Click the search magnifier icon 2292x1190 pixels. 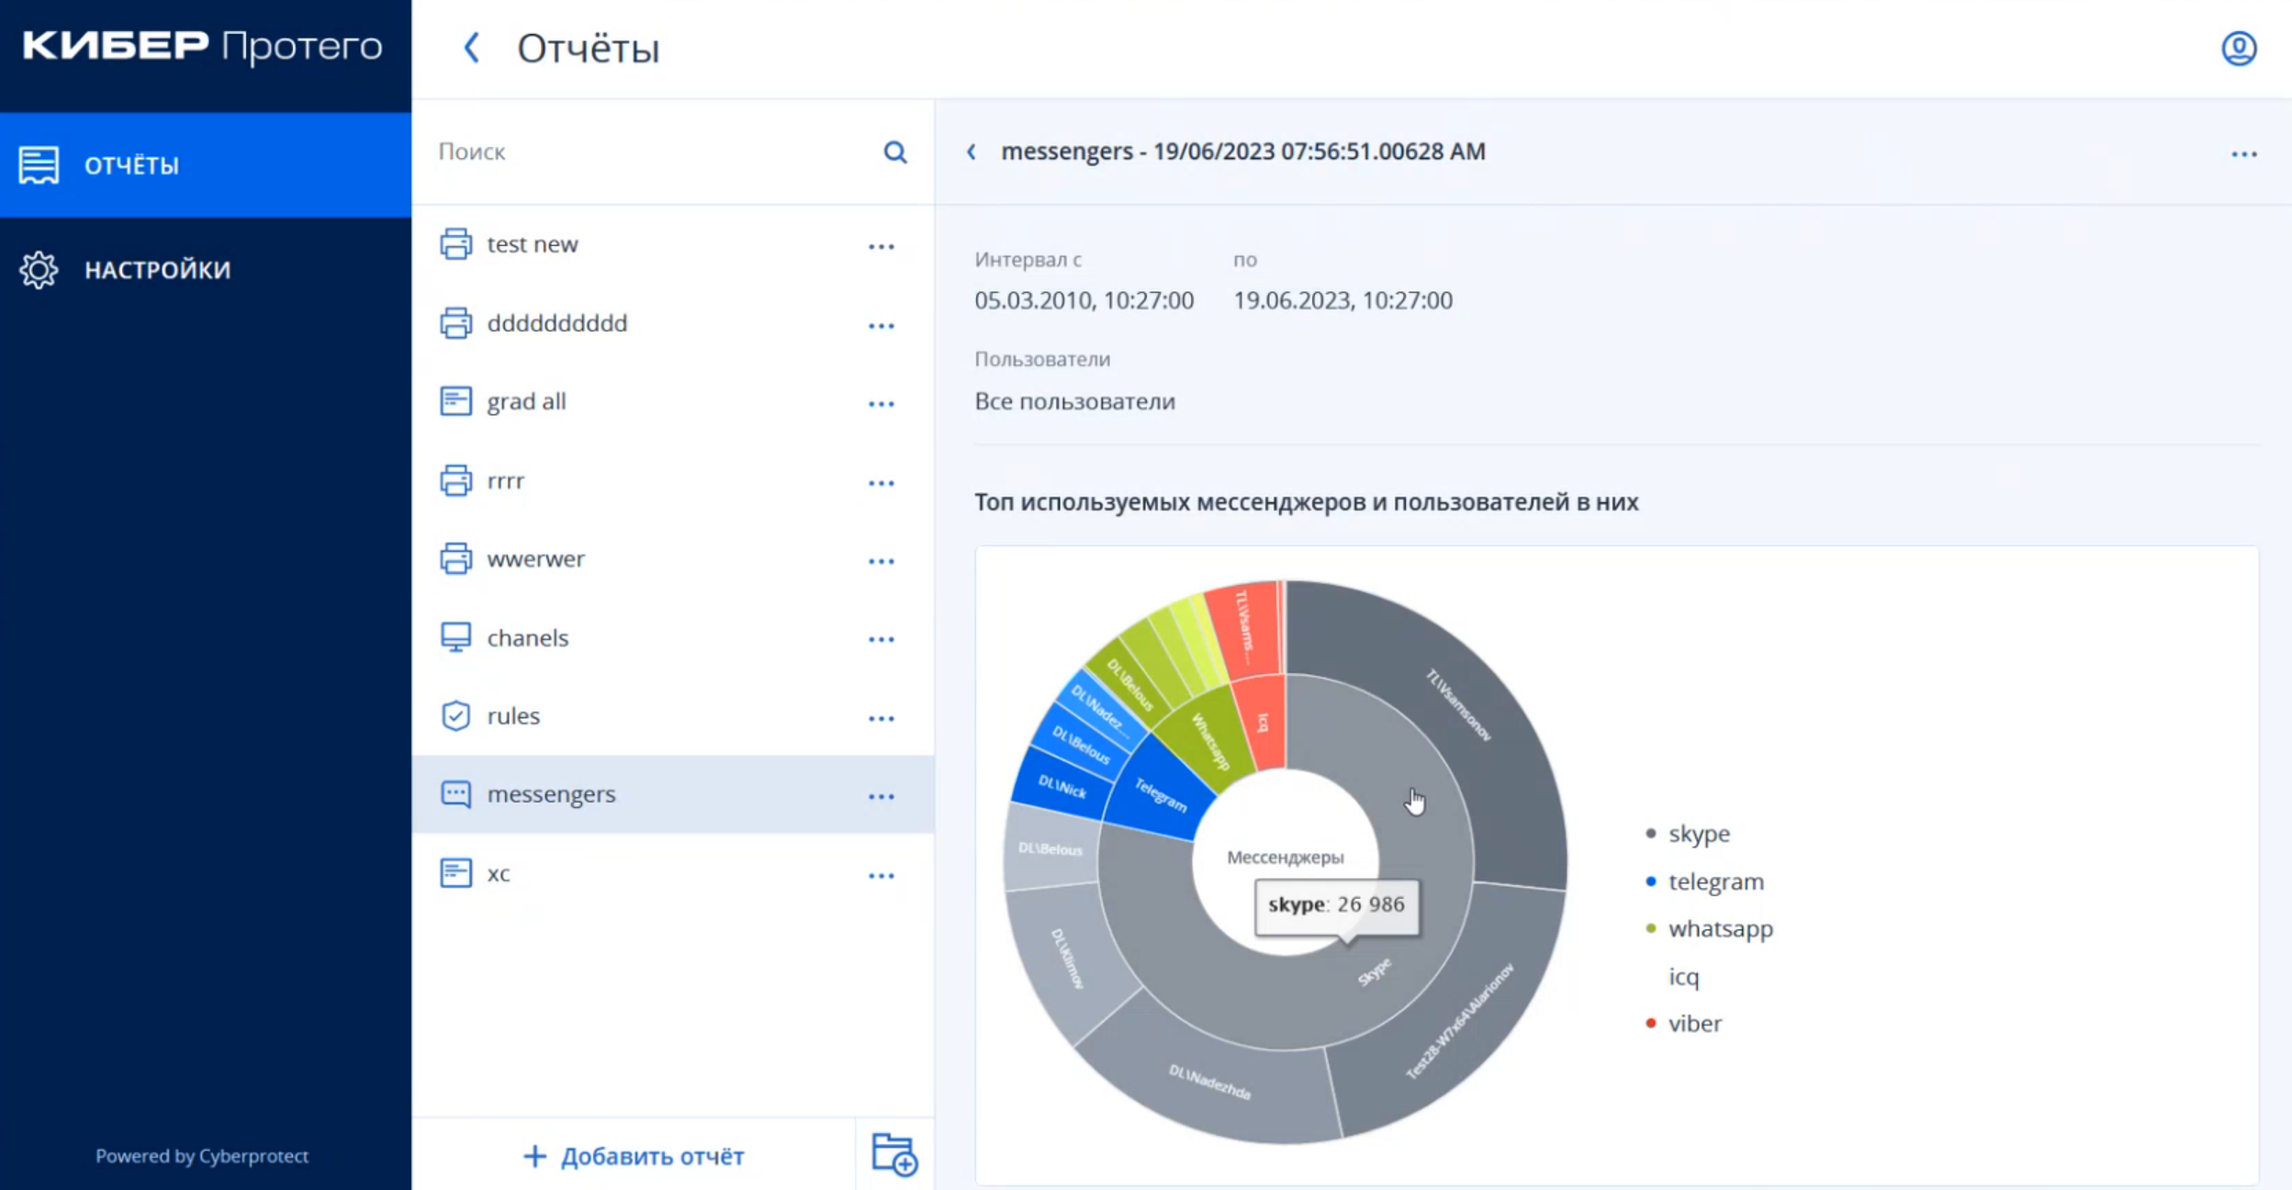(x=894, y=152)
